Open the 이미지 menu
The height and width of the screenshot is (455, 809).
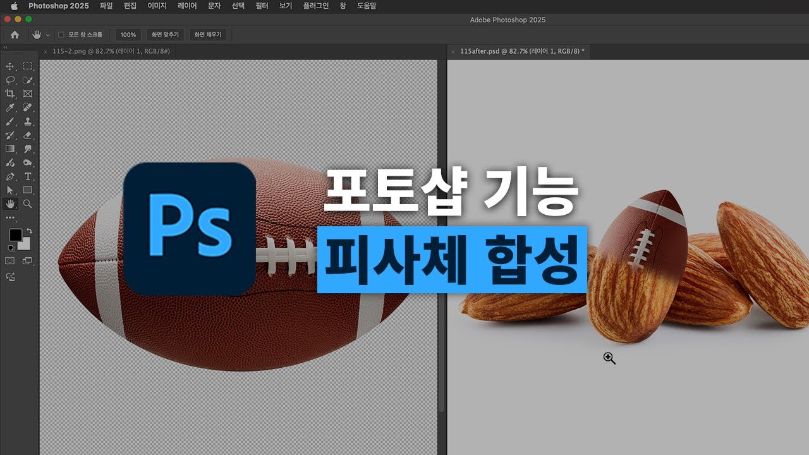pos(157,6)
